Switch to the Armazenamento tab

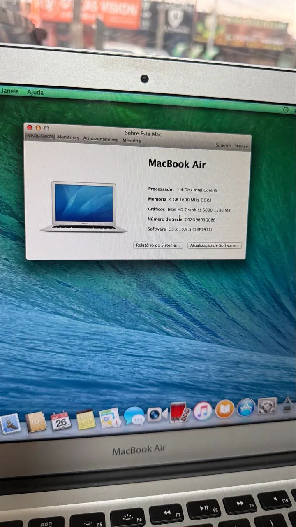tap(101, 139)
